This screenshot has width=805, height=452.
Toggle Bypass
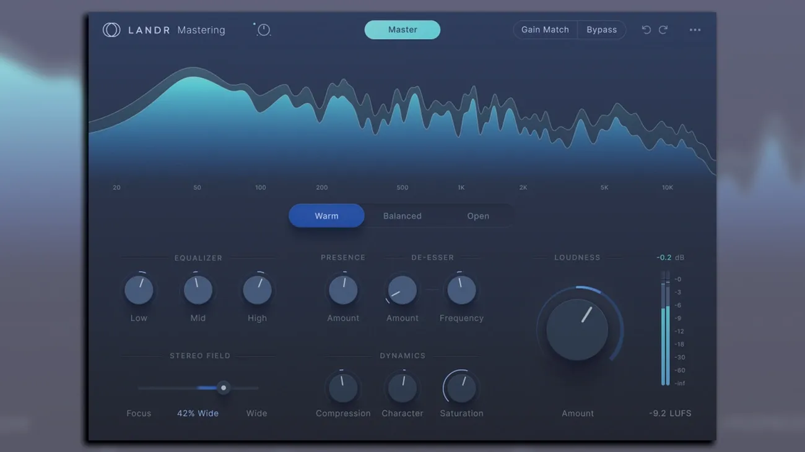click(x=602, y=30)
